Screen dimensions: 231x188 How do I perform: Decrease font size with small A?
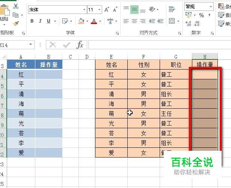(x=115, y=9)
